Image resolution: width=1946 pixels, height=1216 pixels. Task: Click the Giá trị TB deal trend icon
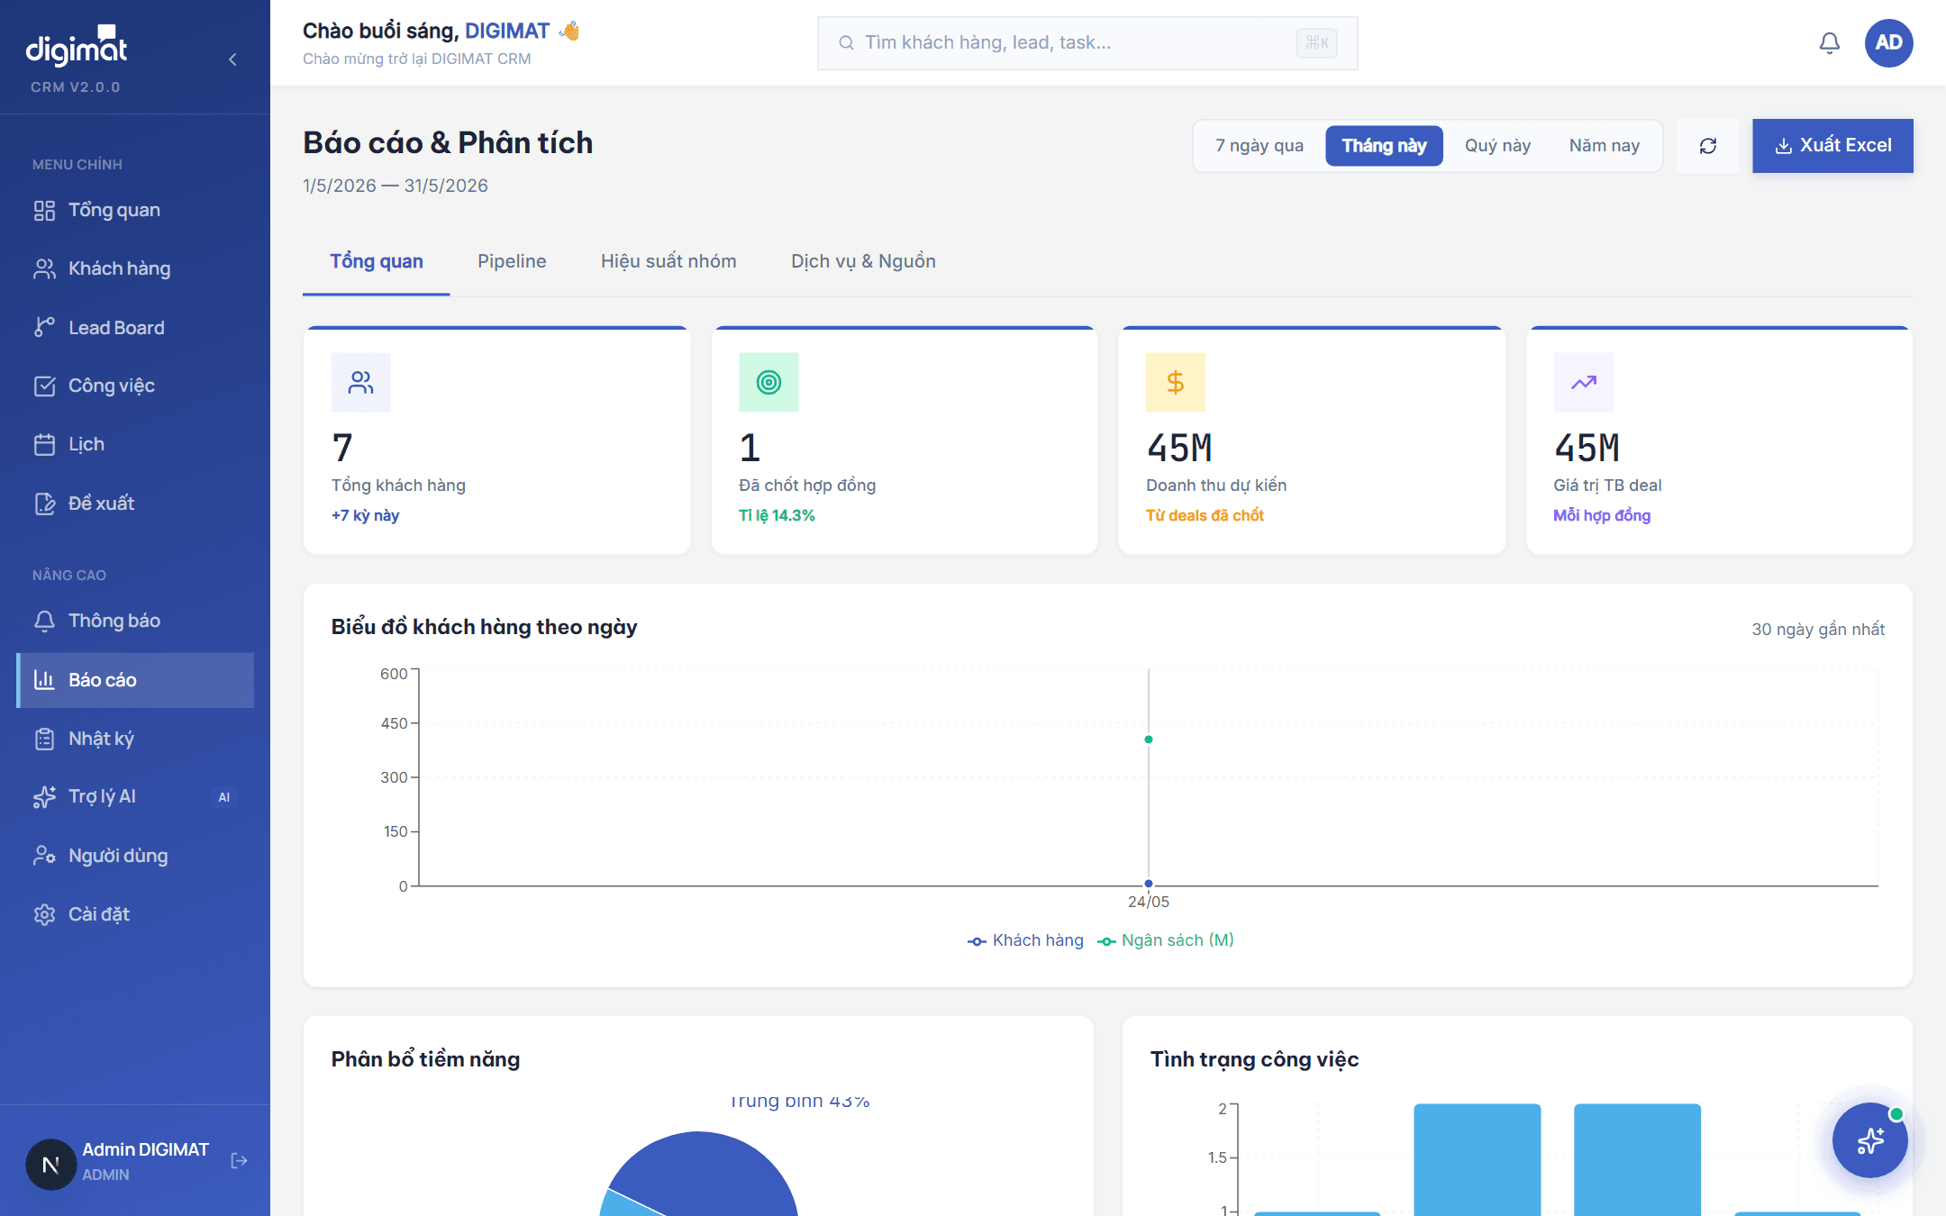(x=1584, y=383)
